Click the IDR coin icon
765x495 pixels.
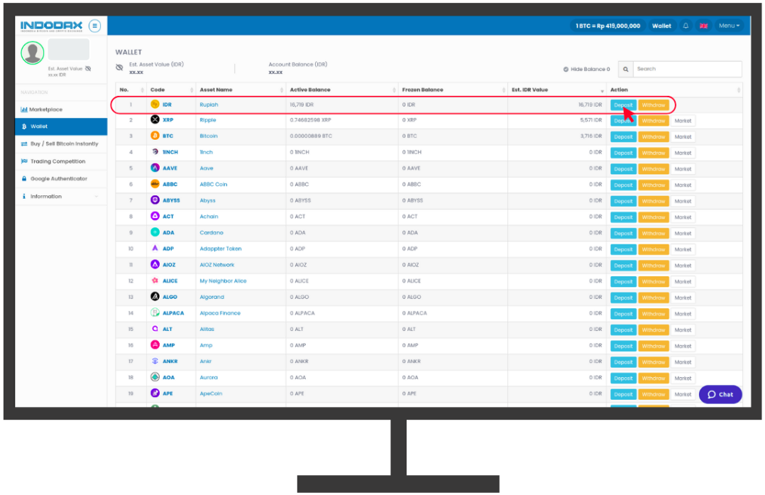click(x=155, y=104)
